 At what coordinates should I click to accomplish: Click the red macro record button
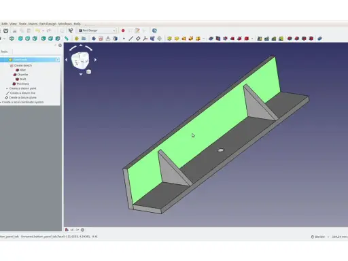(x=123, y=31)
